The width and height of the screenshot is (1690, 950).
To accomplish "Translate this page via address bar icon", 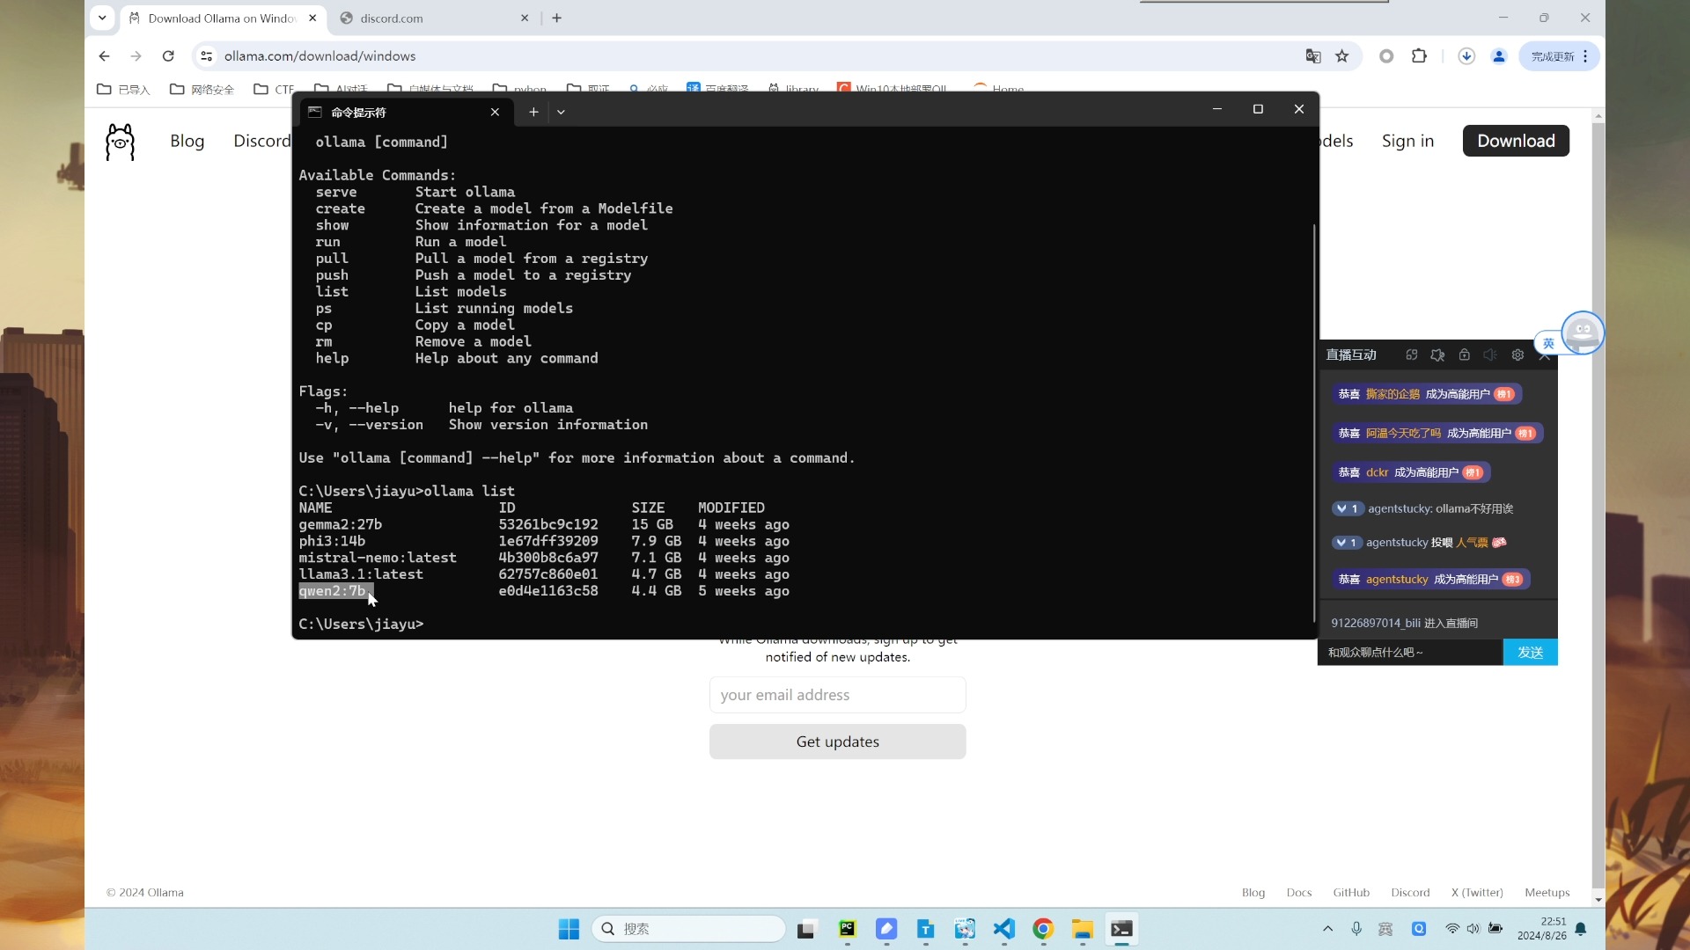I will (x=1313, y=56).
